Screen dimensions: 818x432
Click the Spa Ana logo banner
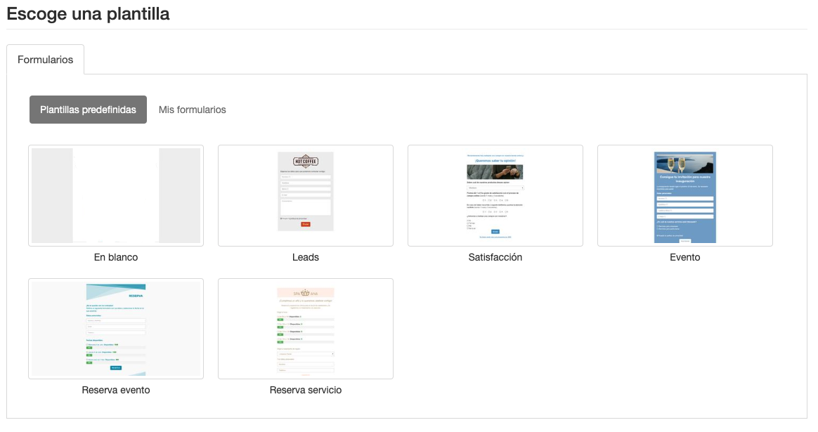tap(306, 293)
